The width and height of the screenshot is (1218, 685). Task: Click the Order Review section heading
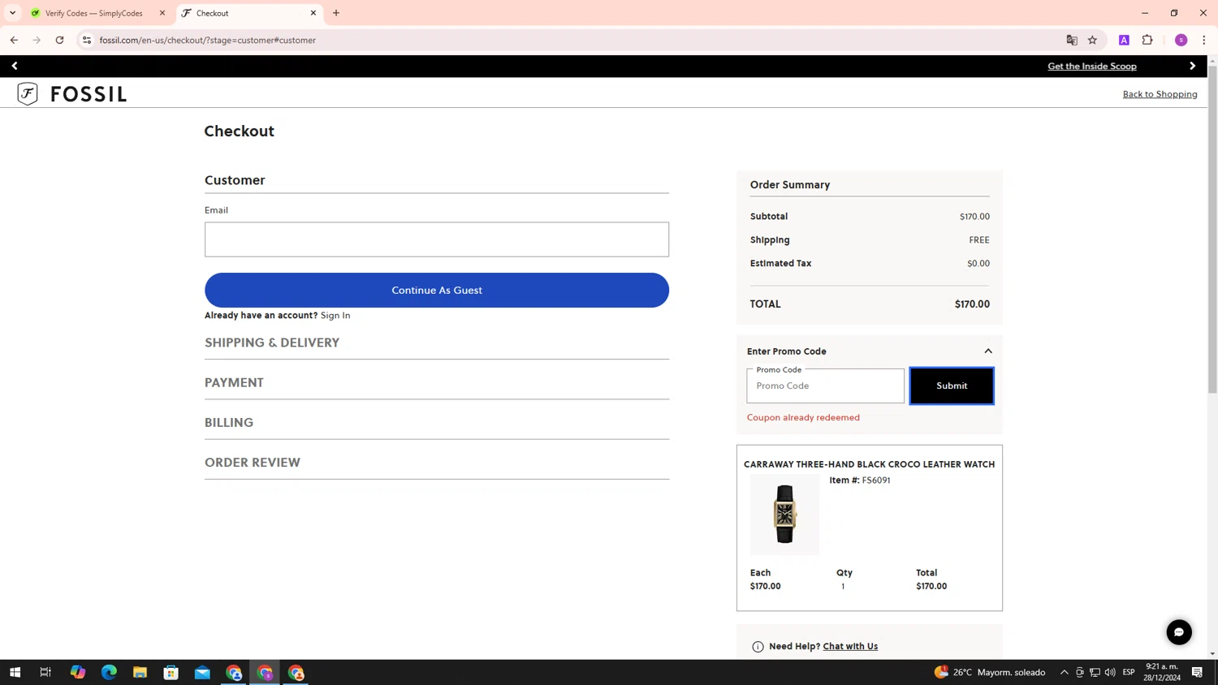coord(253,462)
